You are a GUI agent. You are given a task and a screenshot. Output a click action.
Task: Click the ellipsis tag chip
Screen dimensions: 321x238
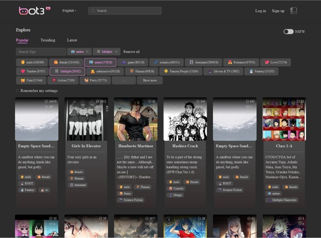point(123,80)
